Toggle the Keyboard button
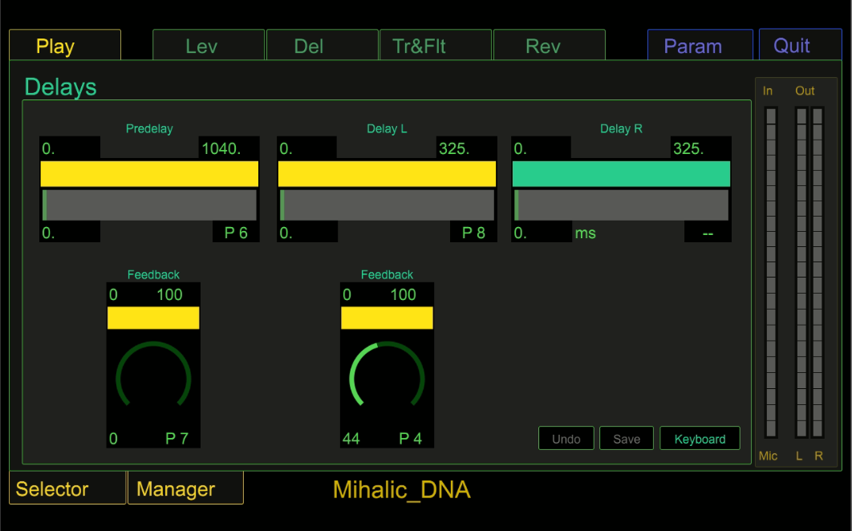This screenshot has height=531, width=852. 700,439
